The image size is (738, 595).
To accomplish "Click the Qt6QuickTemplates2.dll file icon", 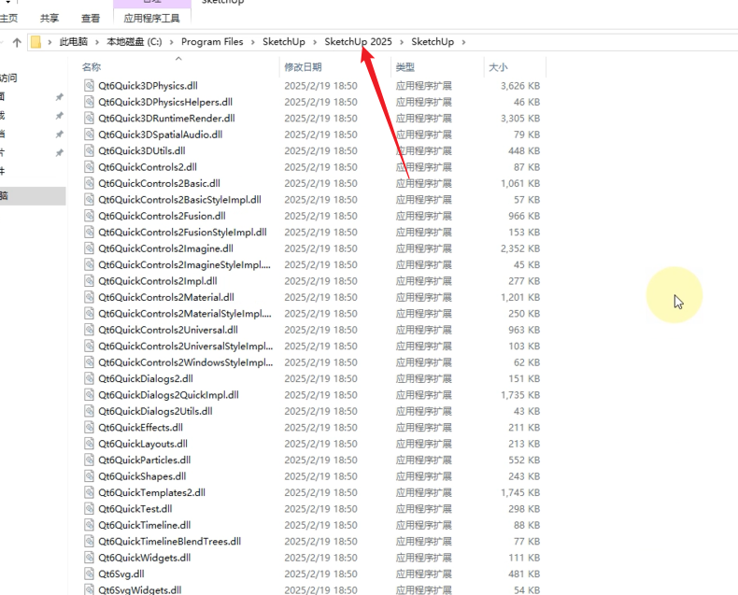I will (89, 492).
